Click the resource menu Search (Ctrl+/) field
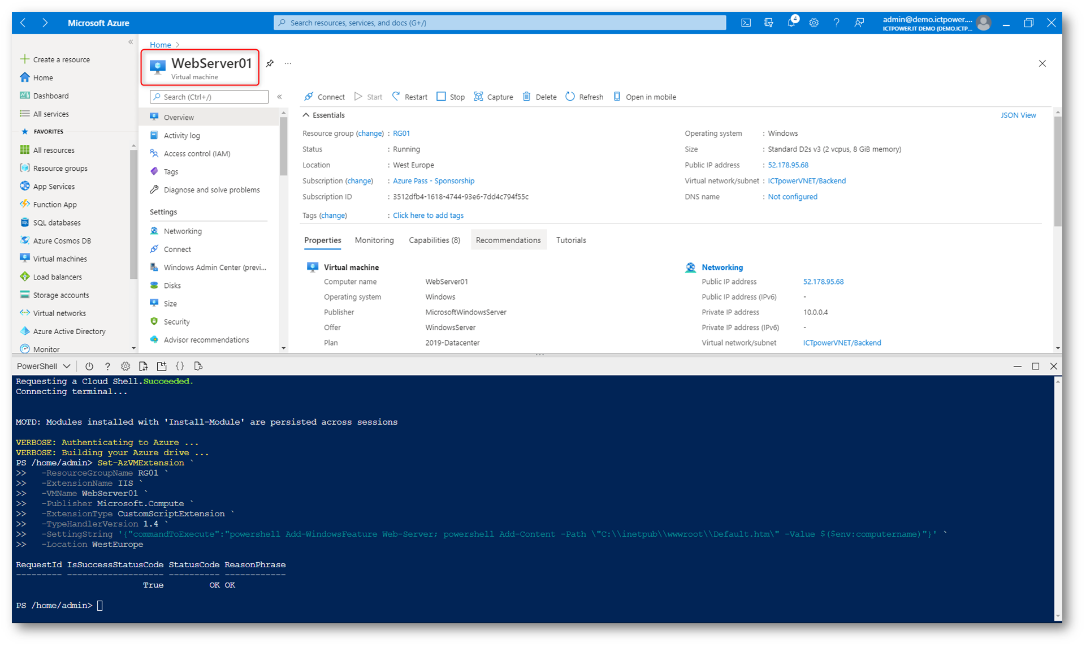Screen dimensions: 1086x647 (x=209, y=97)
